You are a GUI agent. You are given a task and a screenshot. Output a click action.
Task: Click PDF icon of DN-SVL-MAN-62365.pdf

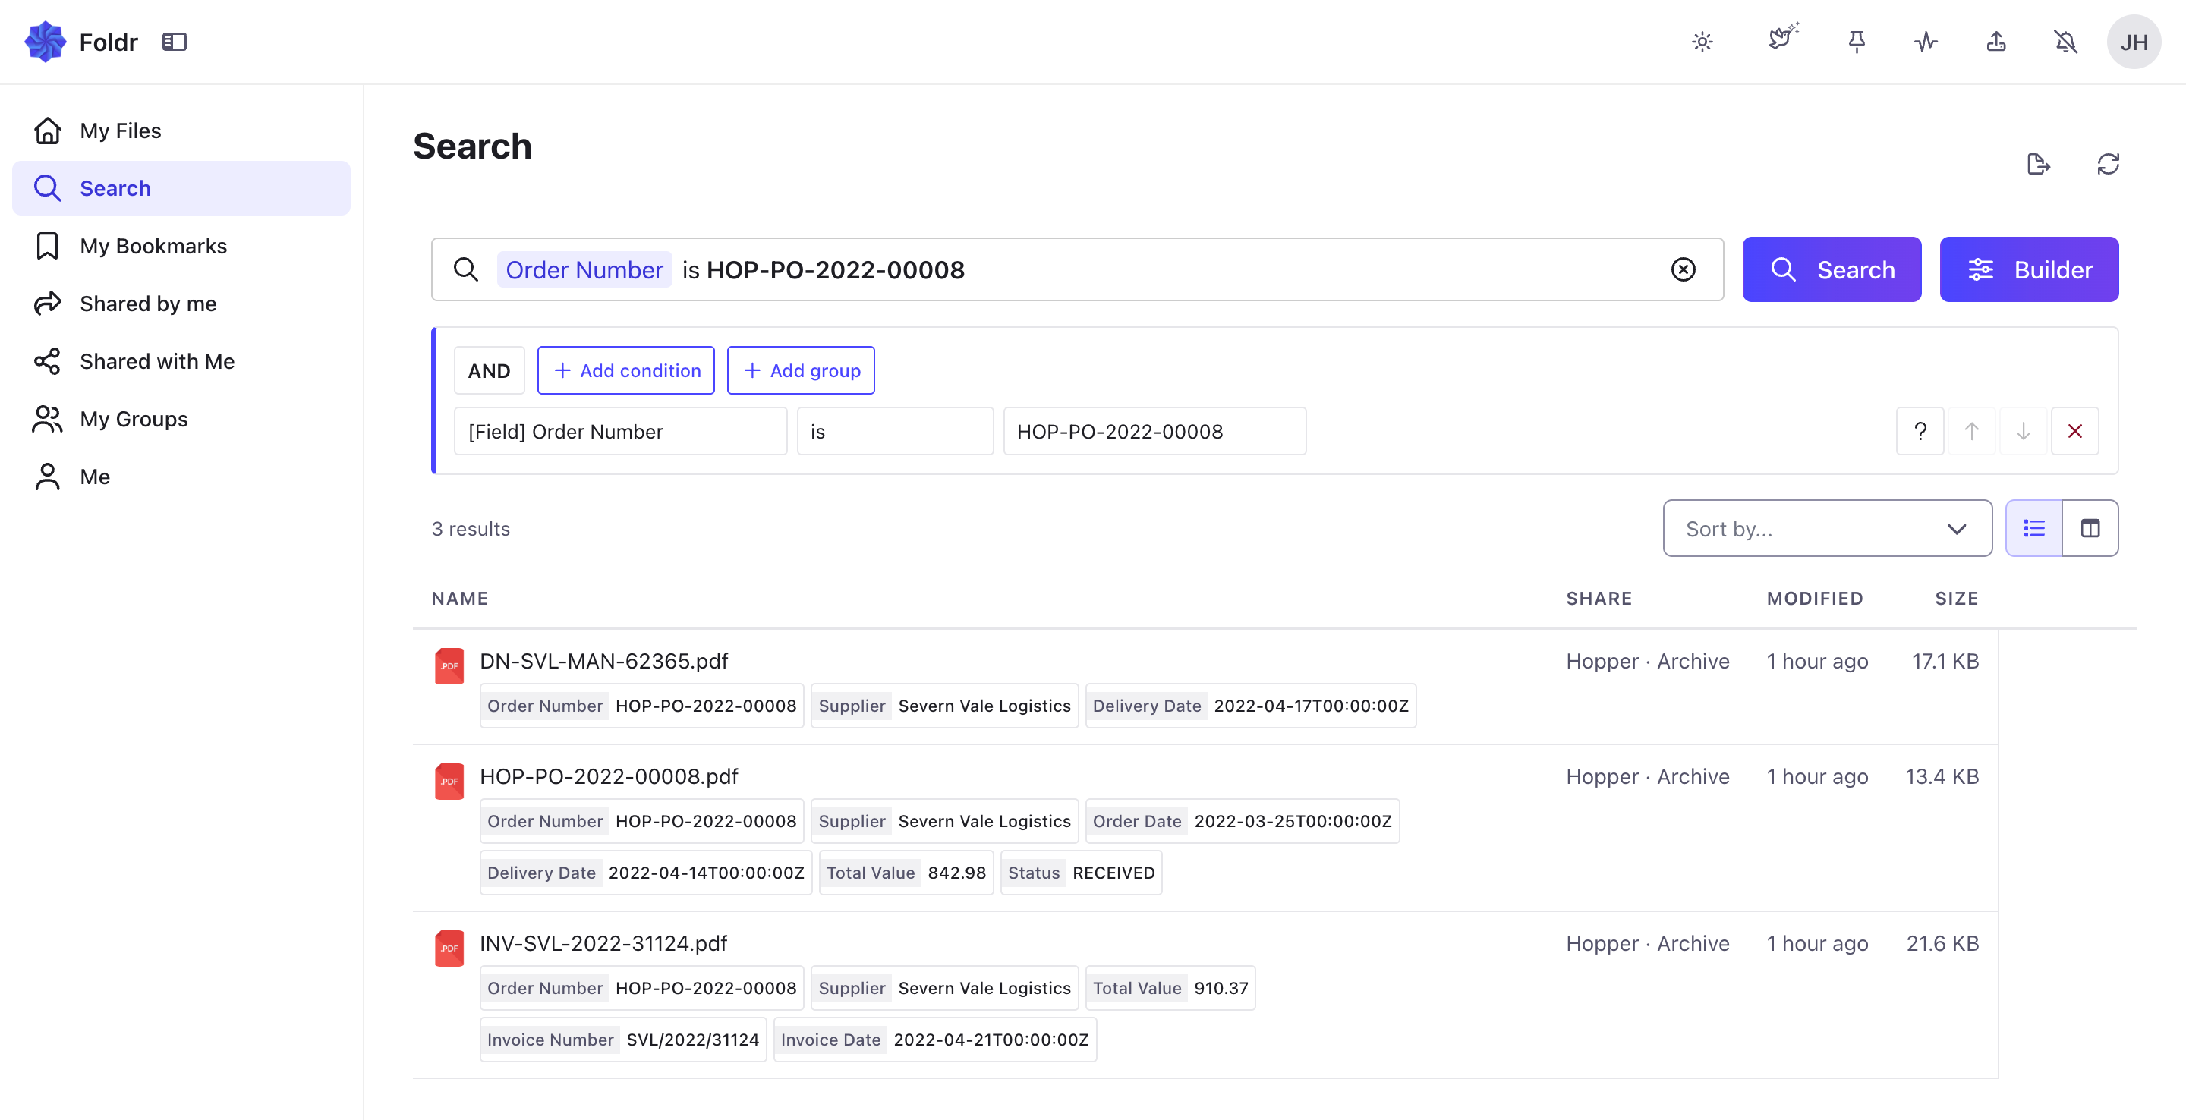(x=449, y=665)
